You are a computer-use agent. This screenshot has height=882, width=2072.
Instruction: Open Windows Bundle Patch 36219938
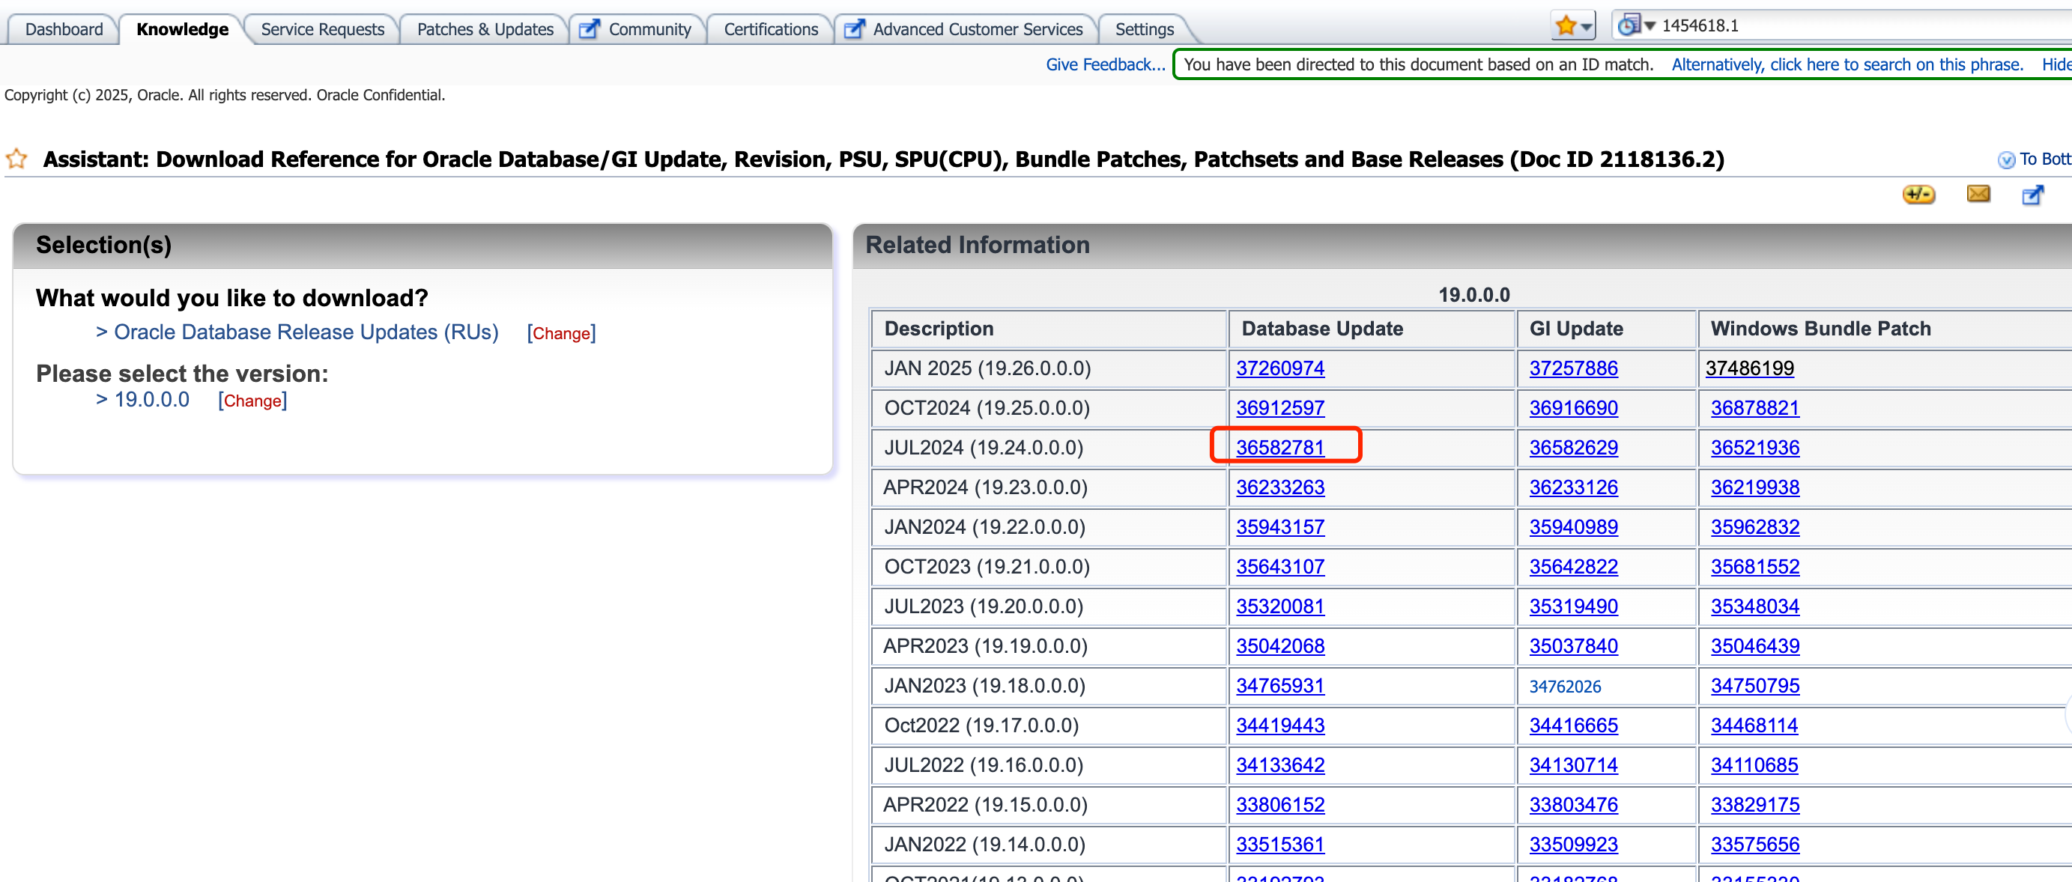pos(1754,487)
